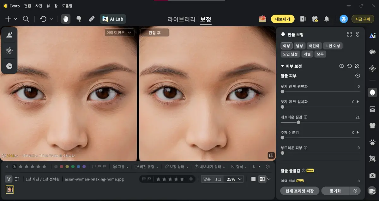379x201 pixels.
Task: Click the export-to-device icon next to 내보내기
Action: [x=303, y=19]
